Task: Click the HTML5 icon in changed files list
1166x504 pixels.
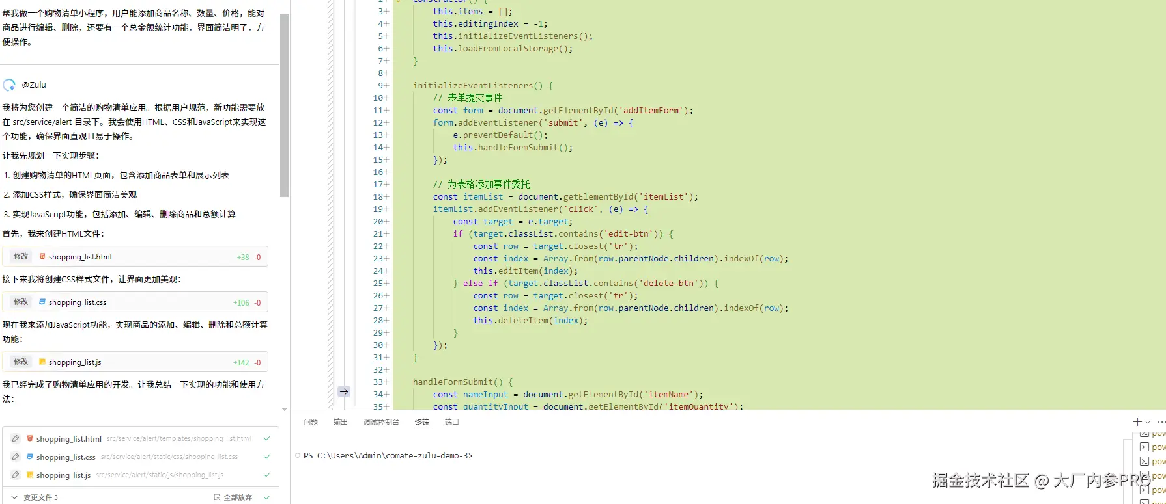Action: click(30, 439)
